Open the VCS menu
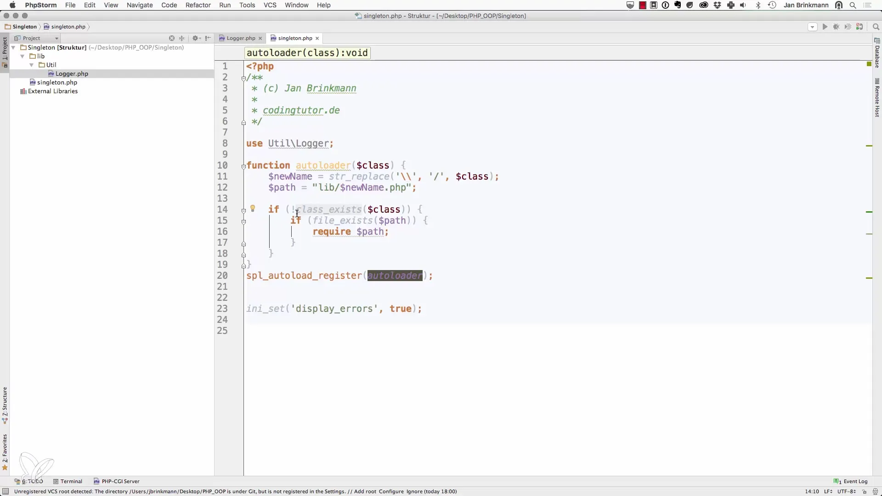Screen dimensions: 882x496 click(x=270, y=5)
